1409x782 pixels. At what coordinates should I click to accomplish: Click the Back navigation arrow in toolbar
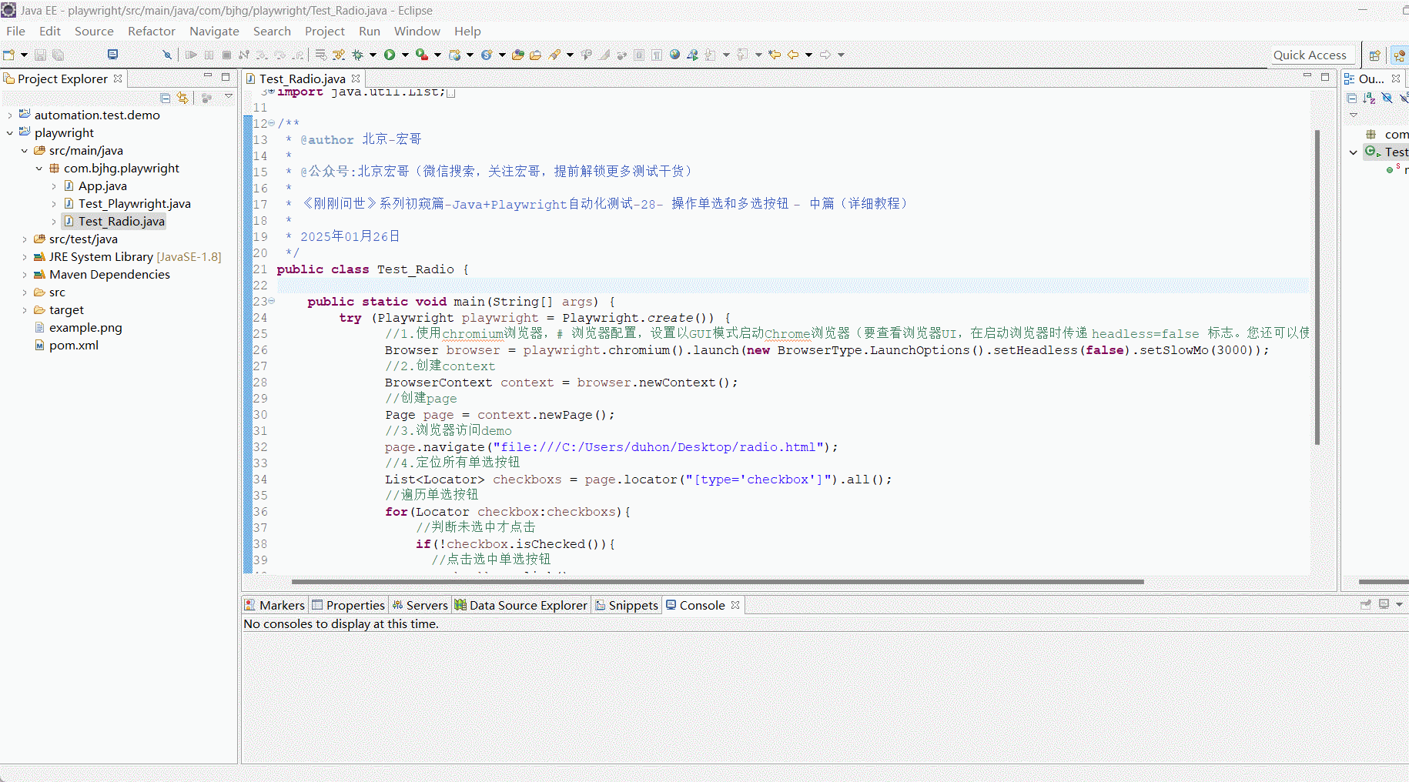tap(793, 55)
